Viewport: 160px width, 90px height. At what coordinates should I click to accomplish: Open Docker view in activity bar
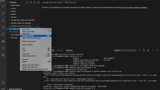point(3,41)
